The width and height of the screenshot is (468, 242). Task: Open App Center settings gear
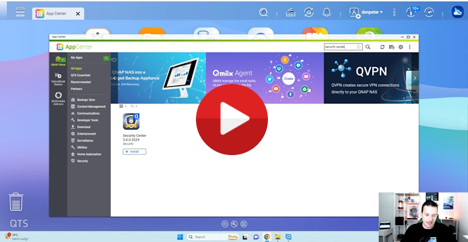point(401,47)
